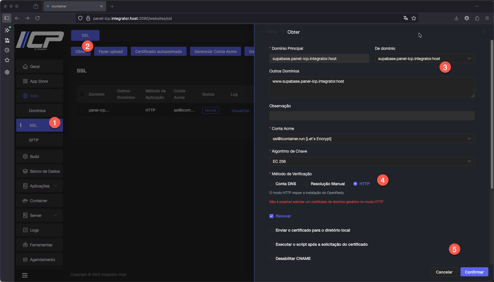Open the browser extensions icon

point(477,18)
